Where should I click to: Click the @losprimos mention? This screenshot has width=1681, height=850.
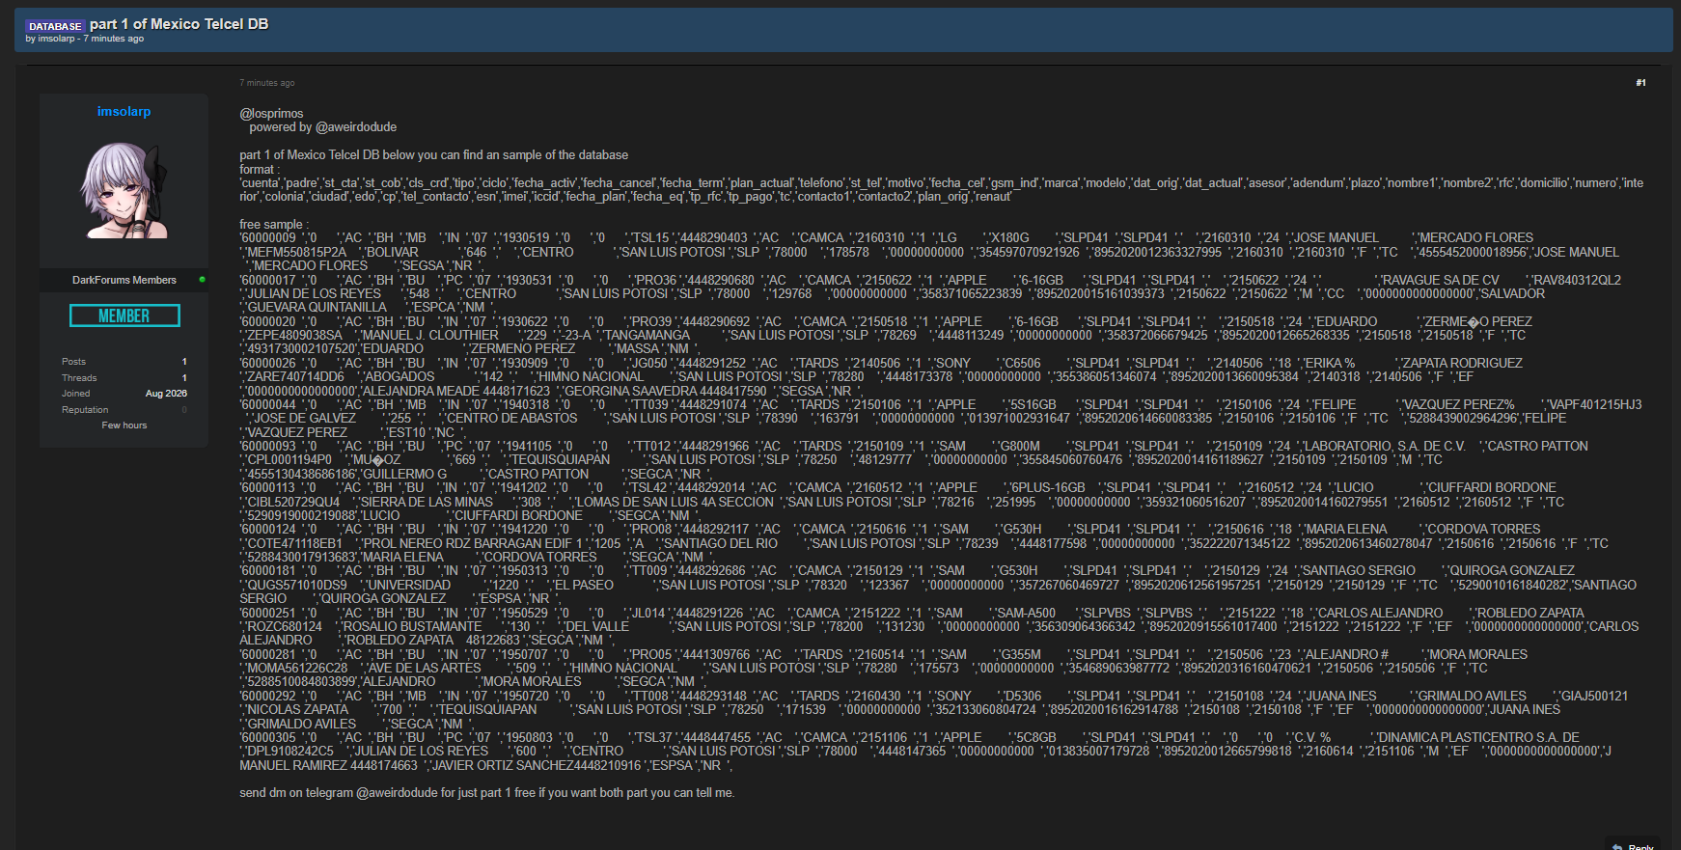click(271, 114)
